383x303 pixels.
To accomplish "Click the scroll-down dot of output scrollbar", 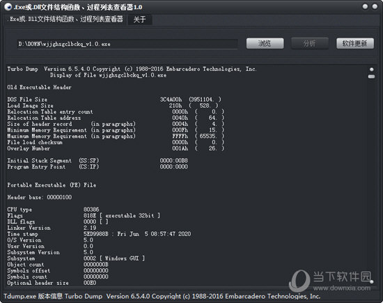I will pyautogui.click(x=372, y=281).
